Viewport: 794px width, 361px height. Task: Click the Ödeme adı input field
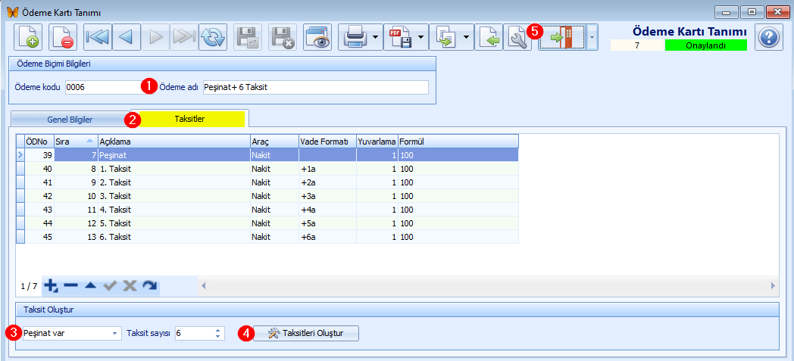coord(315,87)
